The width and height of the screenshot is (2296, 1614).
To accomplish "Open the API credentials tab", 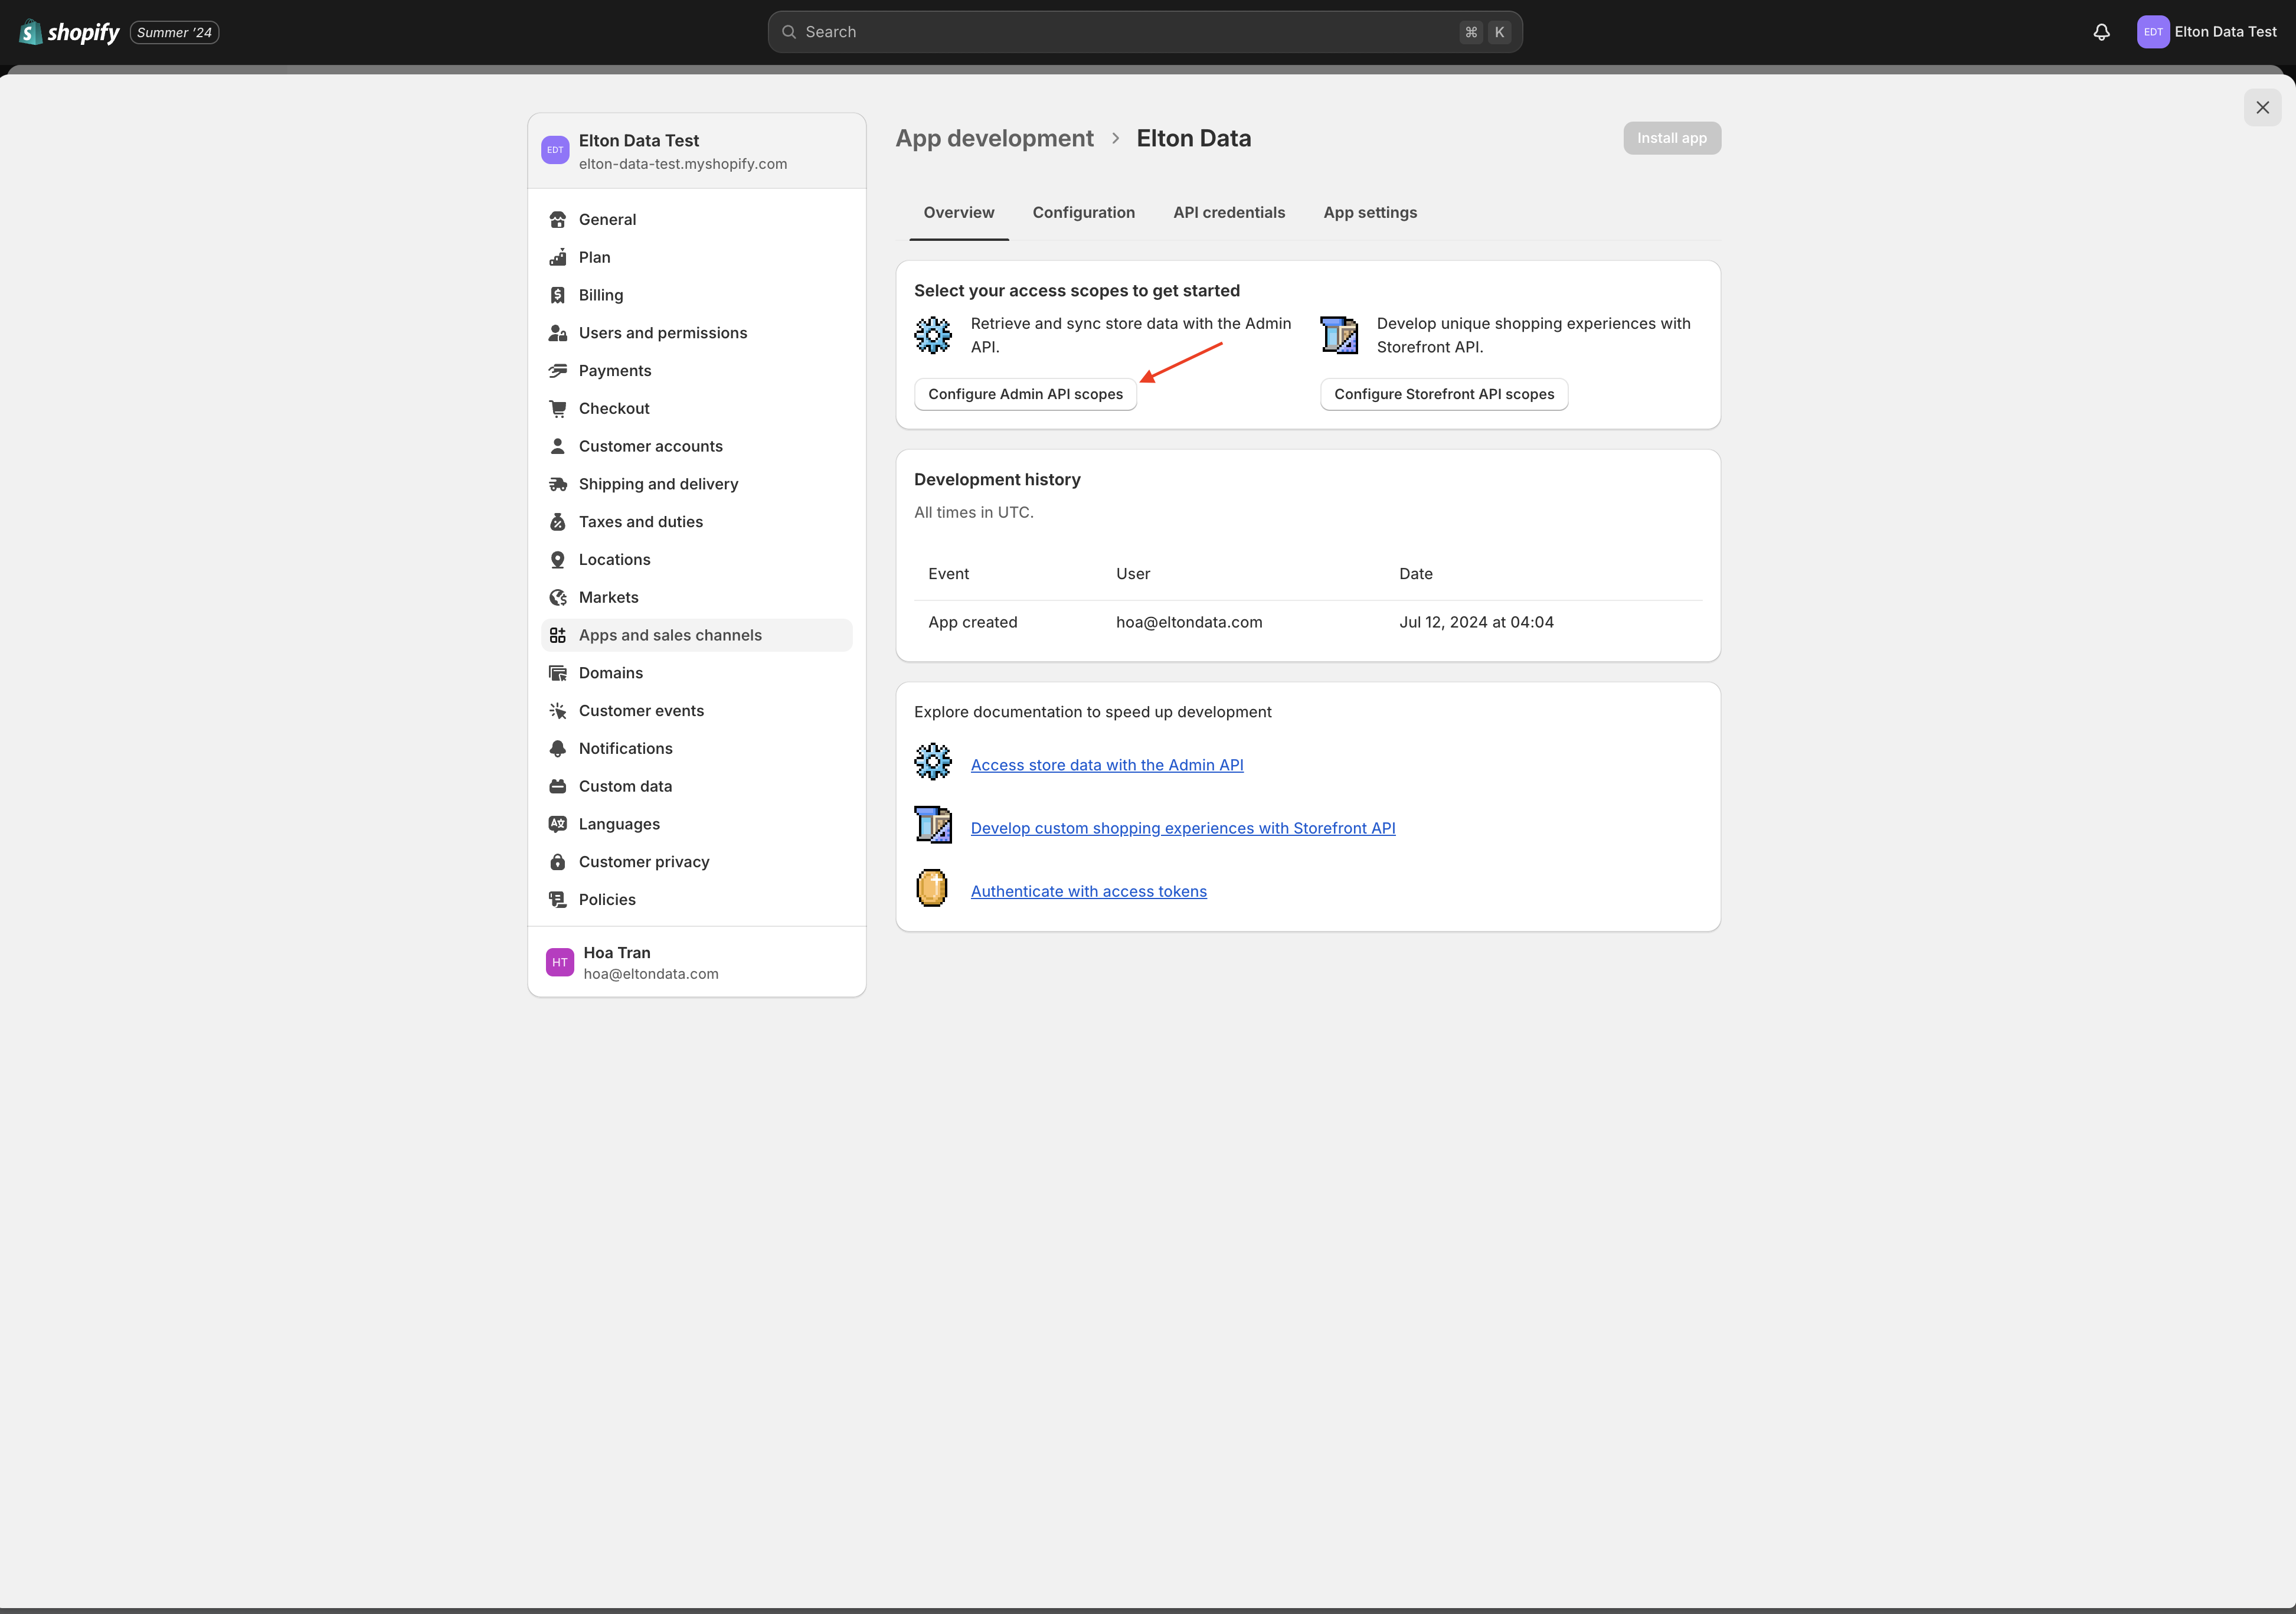I will [1229, 212].
